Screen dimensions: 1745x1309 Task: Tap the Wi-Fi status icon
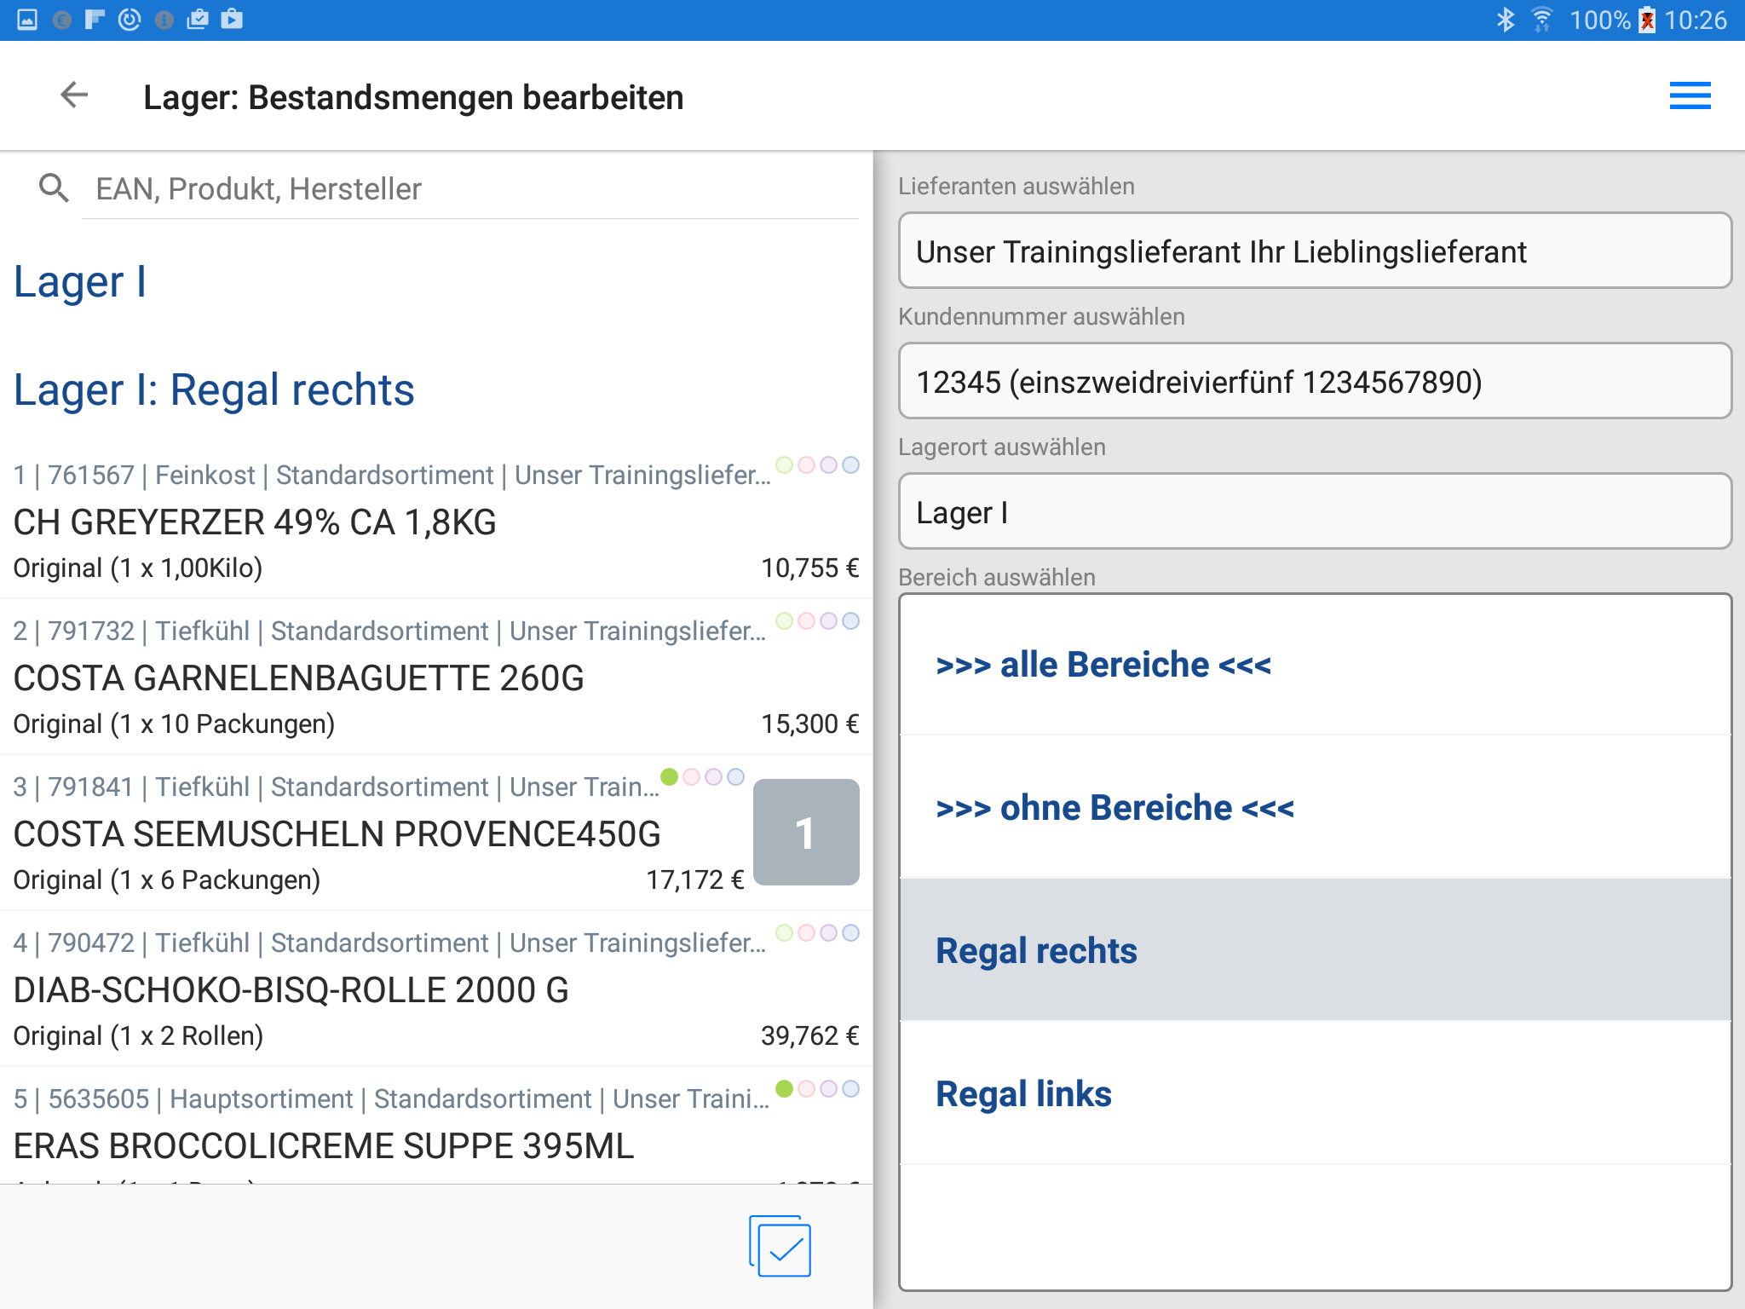tap(1542, 20)
